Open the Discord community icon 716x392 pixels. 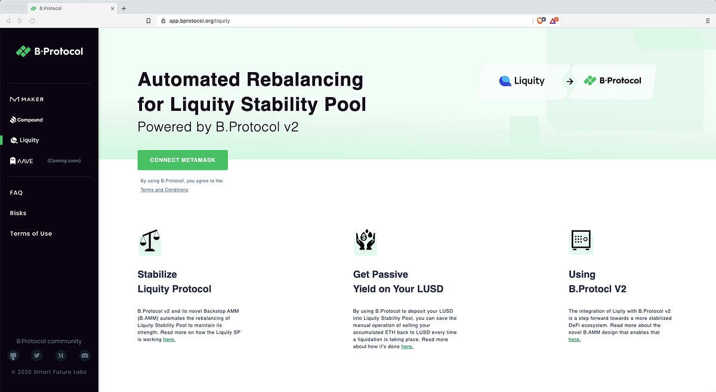coord(85,356)
